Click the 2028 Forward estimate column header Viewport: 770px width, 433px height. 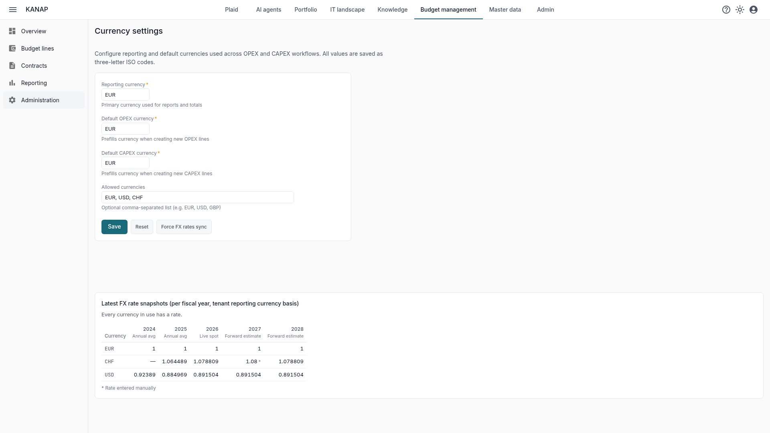point(286,332)
